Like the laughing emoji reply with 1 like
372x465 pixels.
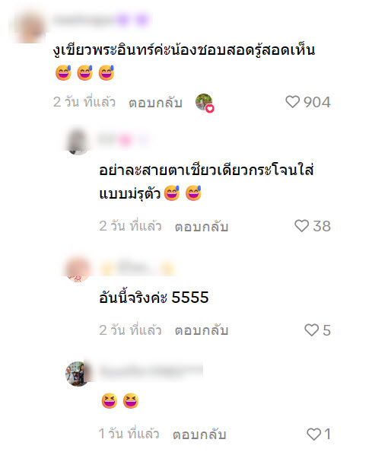pos(314,434)
